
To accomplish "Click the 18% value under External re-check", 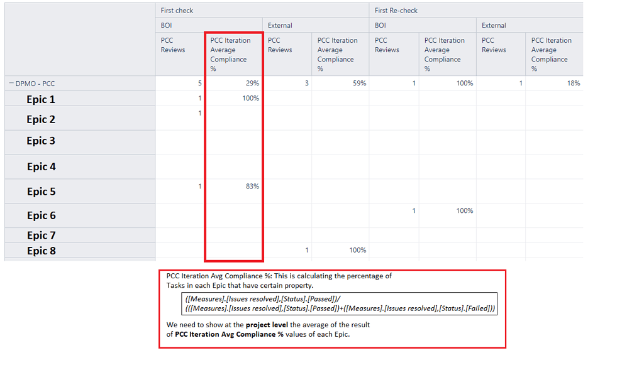I will pyautogui.click(x=574, y=82).
